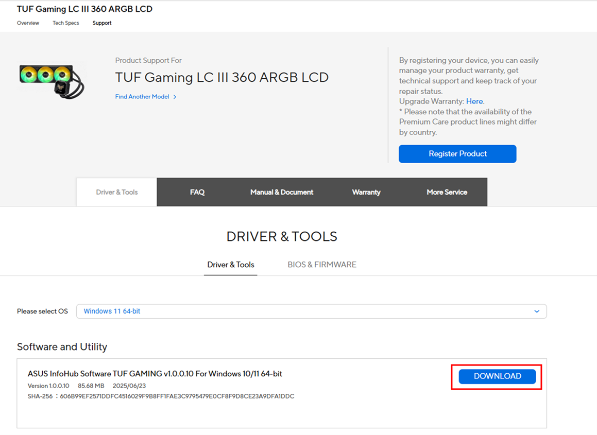Open the Windows 11 64-bit OS dropdown

tap(312, 311)
